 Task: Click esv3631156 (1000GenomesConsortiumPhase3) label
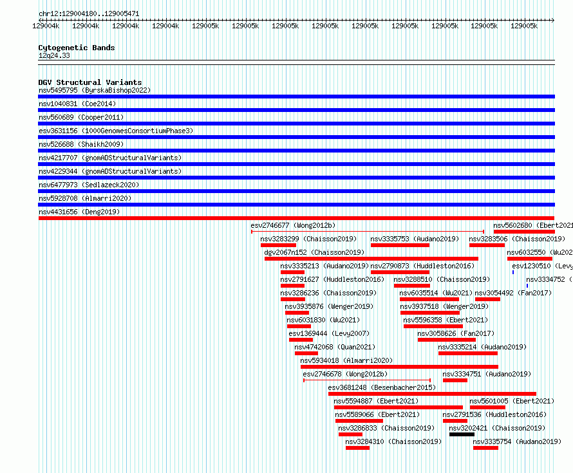(x=116, y=131)
